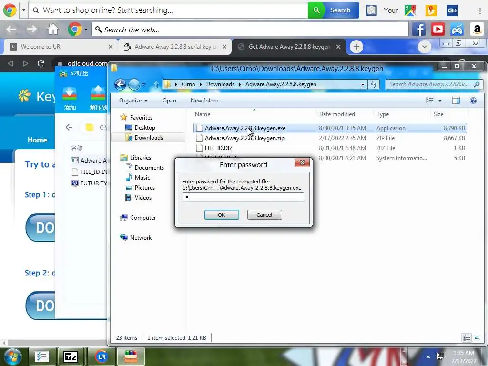This screenshot has height=366, width=488.
Task: Select Computer in navigation pane
Action: [143, 218]
